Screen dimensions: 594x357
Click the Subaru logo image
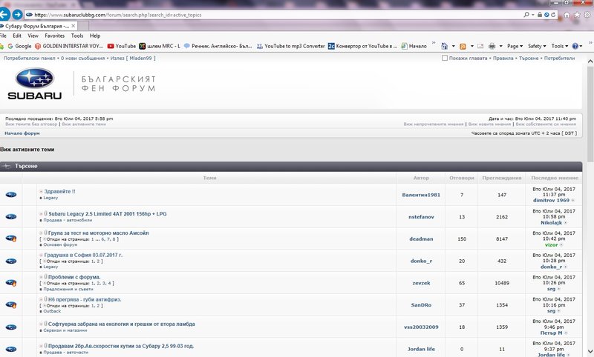34,84
